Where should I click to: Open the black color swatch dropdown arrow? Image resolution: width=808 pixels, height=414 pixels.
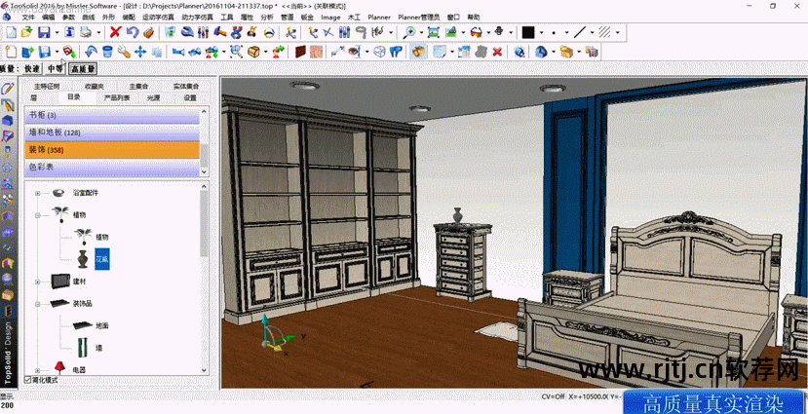[x=541, y=33]
